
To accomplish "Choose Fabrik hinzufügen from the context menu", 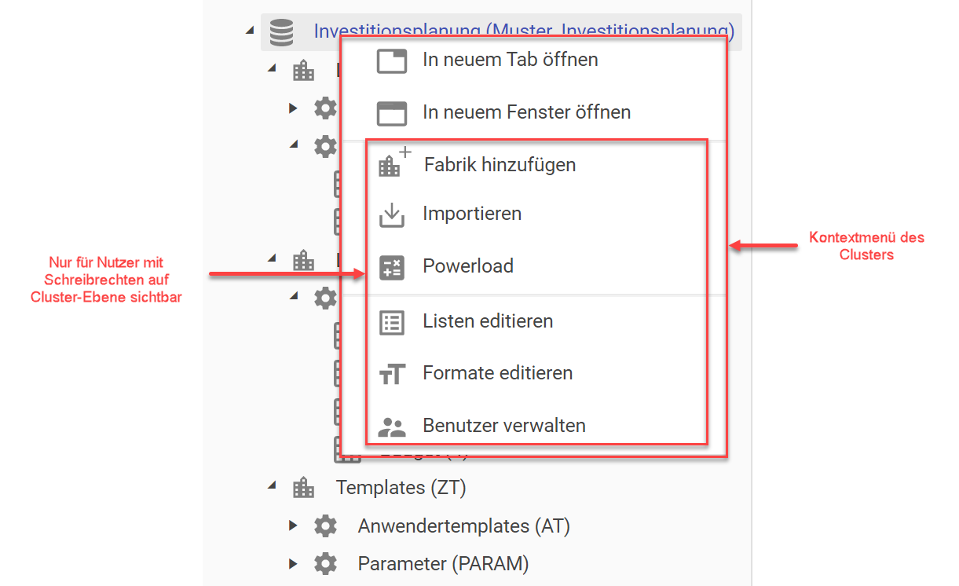I will [x=500, y=163].
